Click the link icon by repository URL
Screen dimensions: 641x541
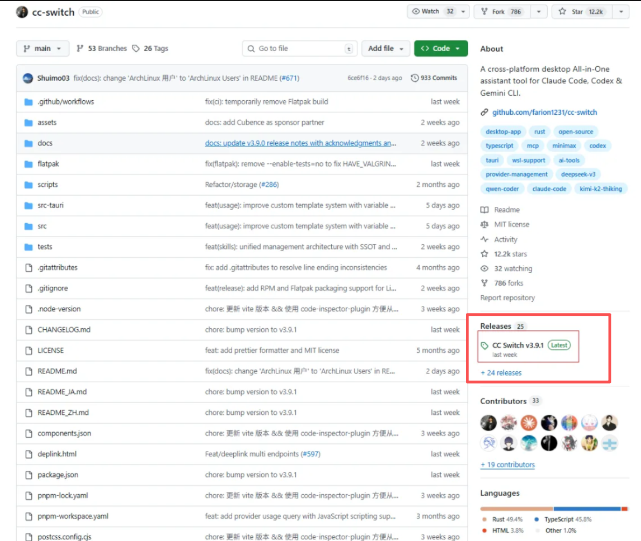[484, 112]
